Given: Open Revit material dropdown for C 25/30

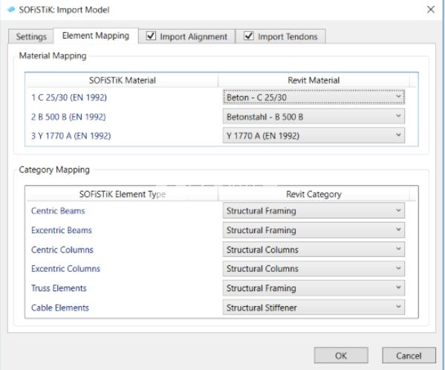Looking at the screenshot, I should [314, 97].
